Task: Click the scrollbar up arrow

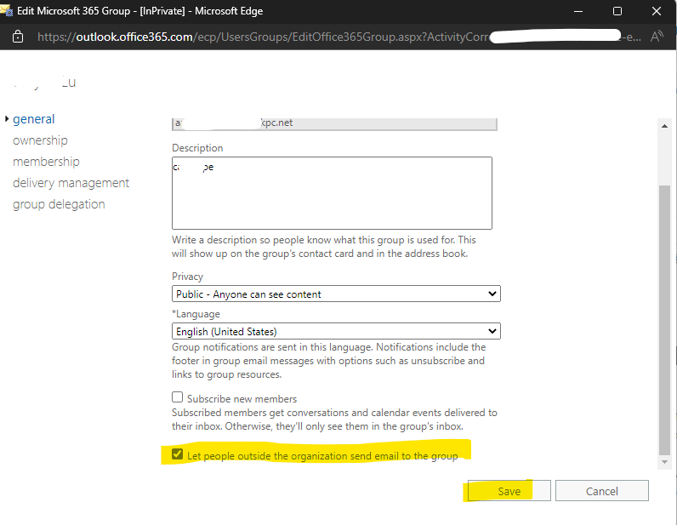Action: coord(664,126)
